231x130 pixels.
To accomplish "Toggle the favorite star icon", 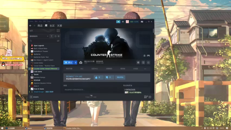I will 148,62.
